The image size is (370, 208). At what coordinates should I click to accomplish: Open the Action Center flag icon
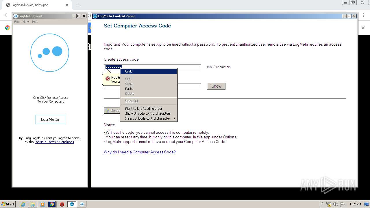(x=343, y=204)
